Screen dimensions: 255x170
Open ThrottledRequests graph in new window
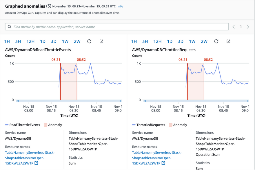[228, 41]
